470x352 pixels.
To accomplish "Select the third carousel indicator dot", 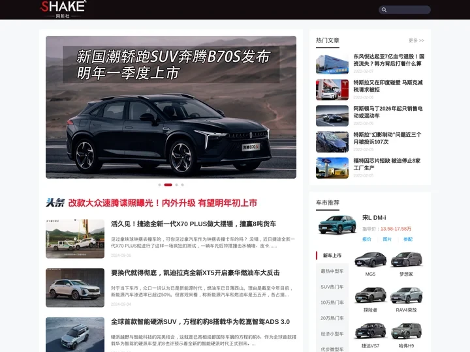I will [176, 185].
